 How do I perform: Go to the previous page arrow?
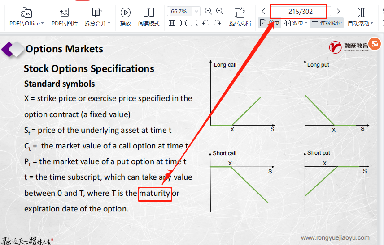(263, 11)
